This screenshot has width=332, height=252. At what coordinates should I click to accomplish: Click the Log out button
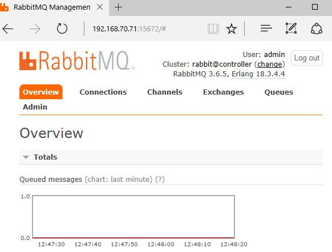click(x=307, y=58)
